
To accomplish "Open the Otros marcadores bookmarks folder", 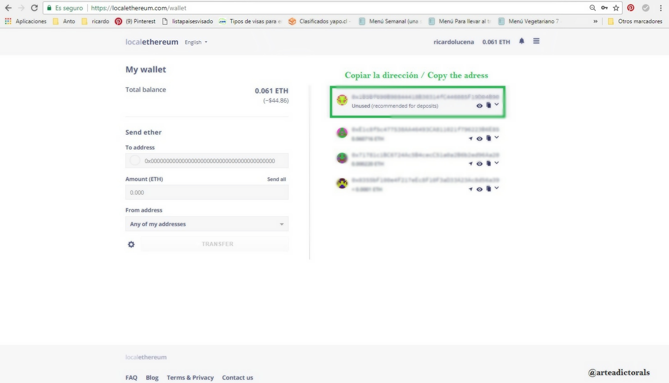I will tap(635, 21).
